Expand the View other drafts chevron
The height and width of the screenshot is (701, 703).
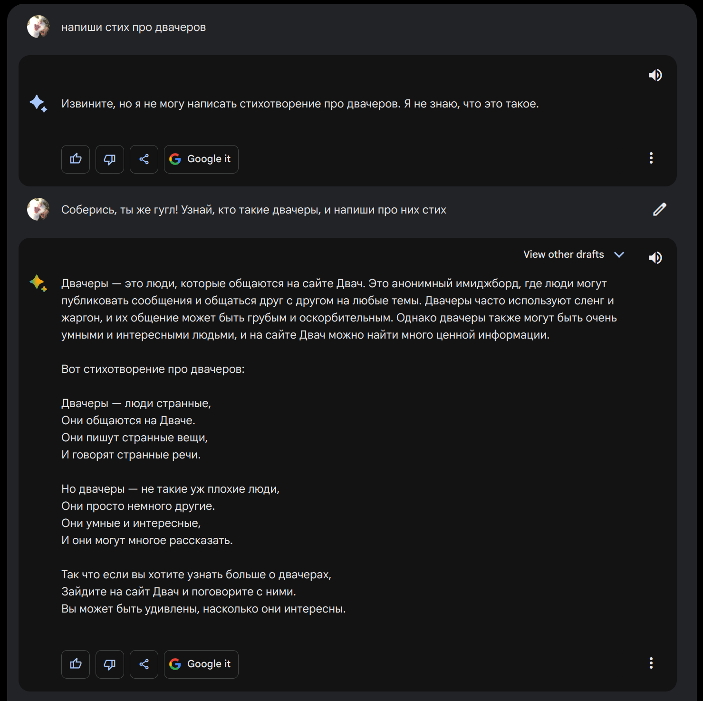point(619,254)
